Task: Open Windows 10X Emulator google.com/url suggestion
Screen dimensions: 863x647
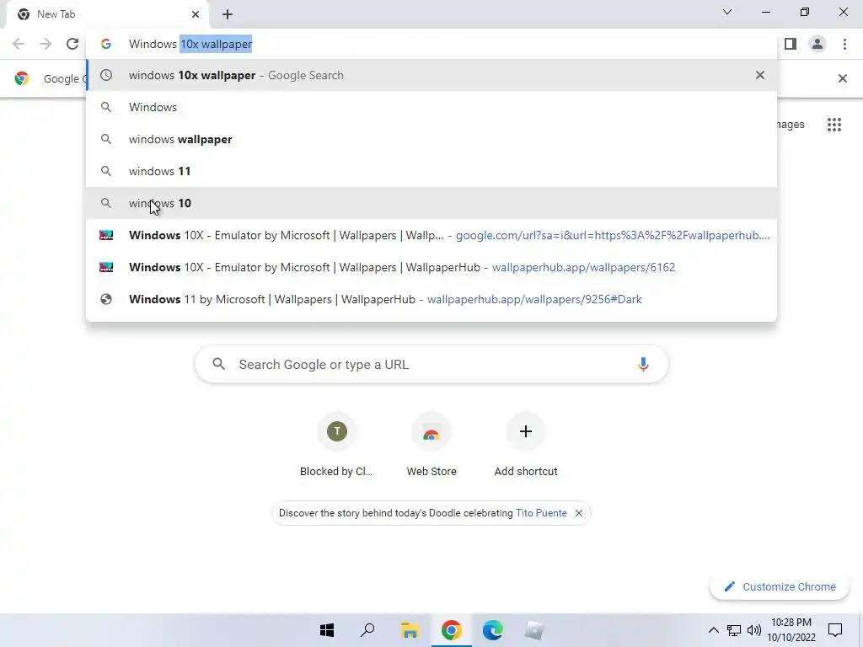Action: coord(431,235)
